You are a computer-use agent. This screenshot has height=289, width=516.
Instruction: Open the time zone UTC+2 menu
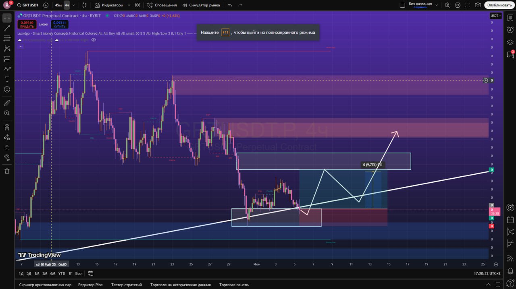(x=487, y=274)
